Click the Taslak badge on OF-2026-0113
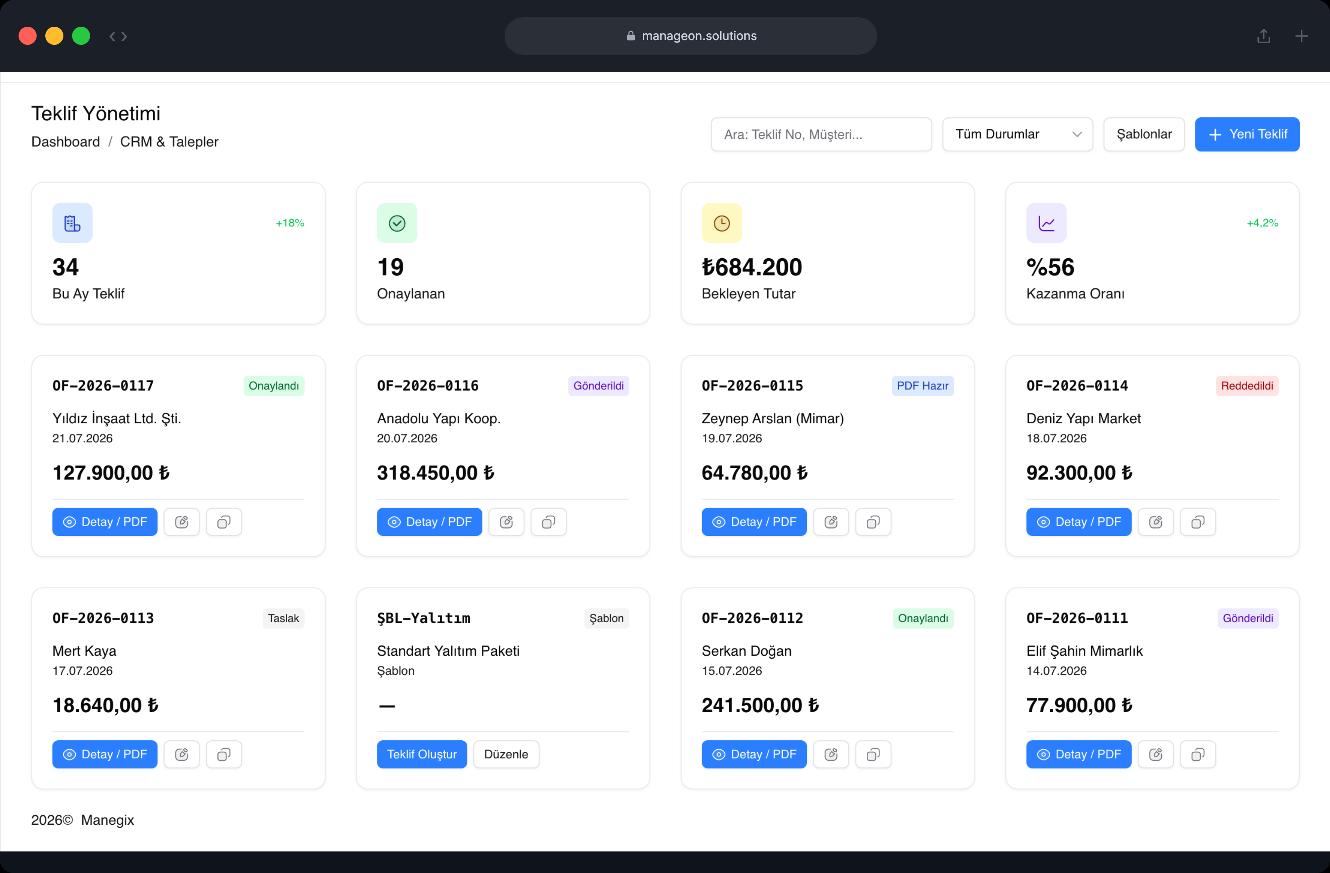This screenshot has width=1330, height=873. point(283,618)
